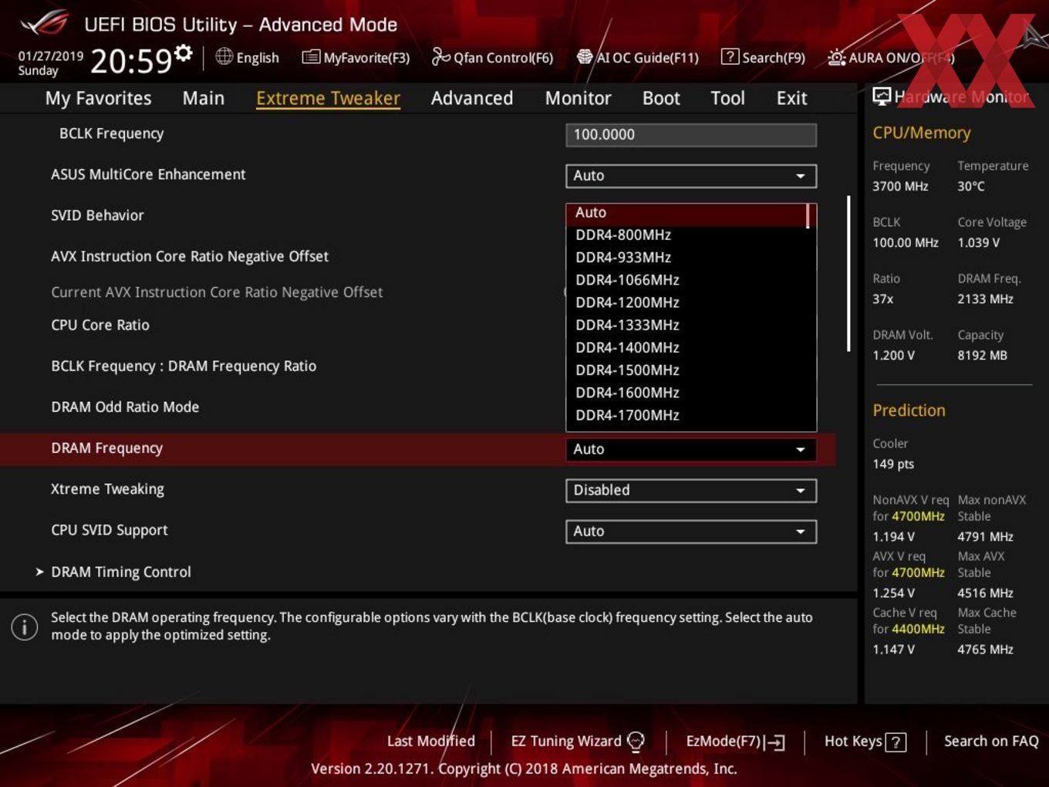1049x787 pixels.
Task: Select AVX Instruction Core Ratio Negative Offset
Action: click(190, 256)
